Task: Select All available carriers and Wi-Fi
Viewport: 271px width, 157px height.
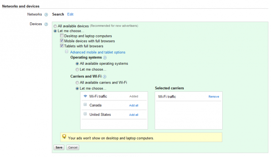Action: click(x=77, y=83)
